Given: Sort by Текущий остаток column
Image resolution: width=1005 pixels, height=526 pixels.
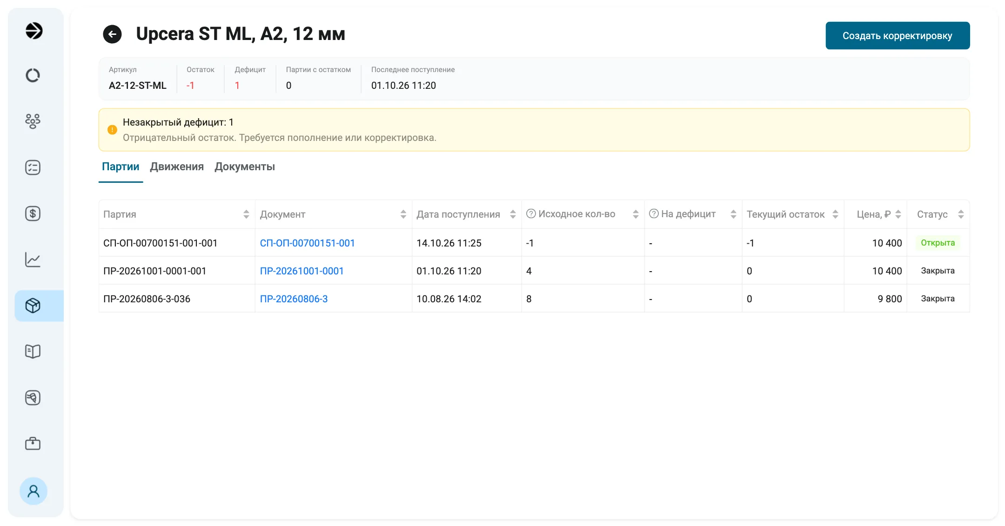Looking at the screenshot, I should [x=835, y=214].
